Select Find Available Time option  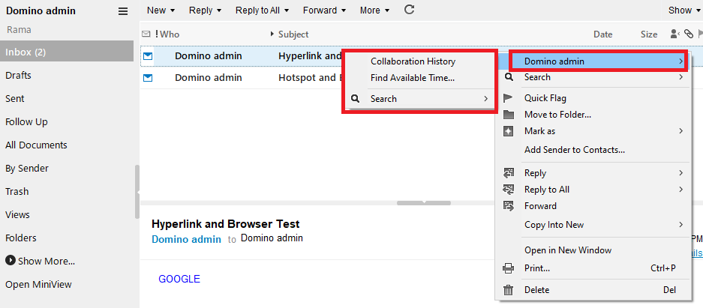tap(412, 78)
